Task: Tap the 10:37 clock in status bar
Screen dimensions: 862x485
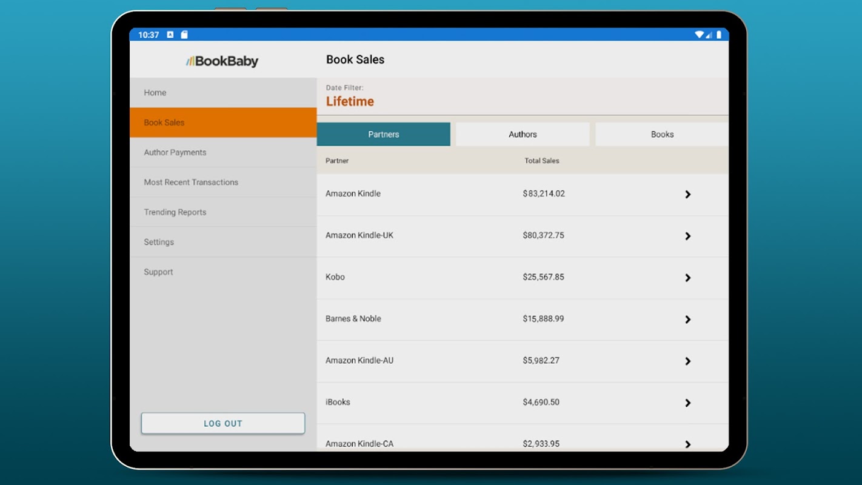Action: 149,35
